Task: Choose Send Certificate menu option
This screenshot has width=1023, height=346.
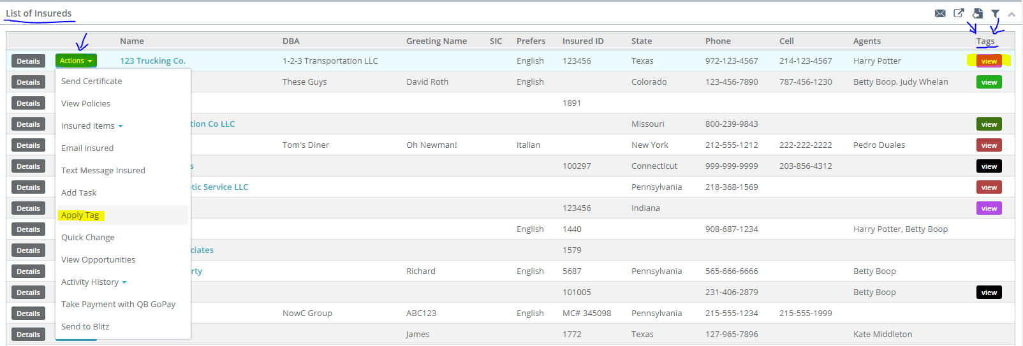Action: tap(92, 81)
